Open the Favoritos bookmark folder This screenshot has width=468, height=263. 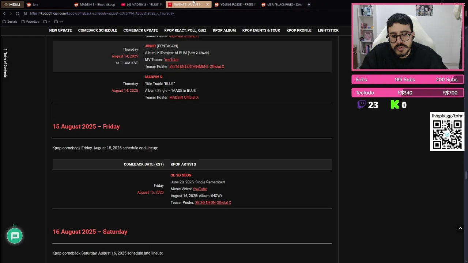pyautogui.click(x=30, y=22)
